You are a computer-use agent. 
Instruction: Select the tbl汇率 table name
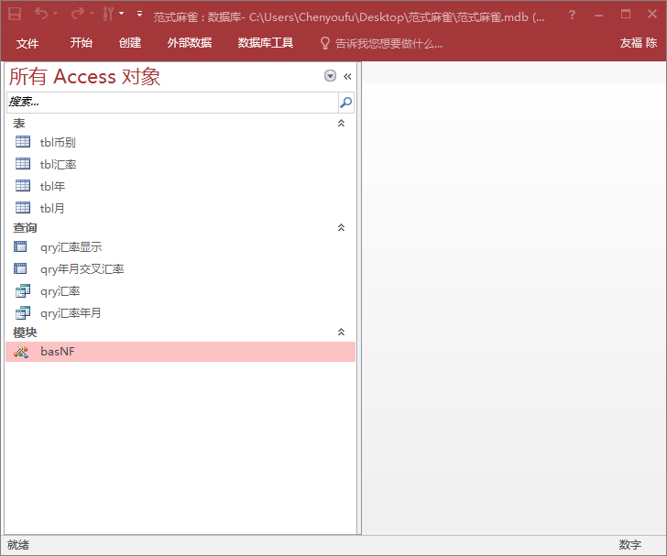[58, 164]
